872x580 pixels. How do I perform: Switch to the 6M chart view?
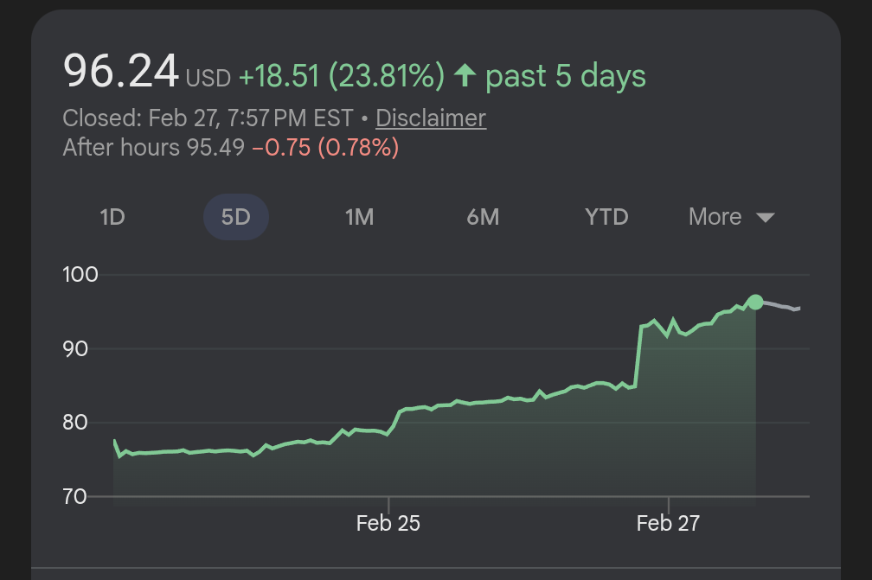pyautogui.click(x=483, y=217)
